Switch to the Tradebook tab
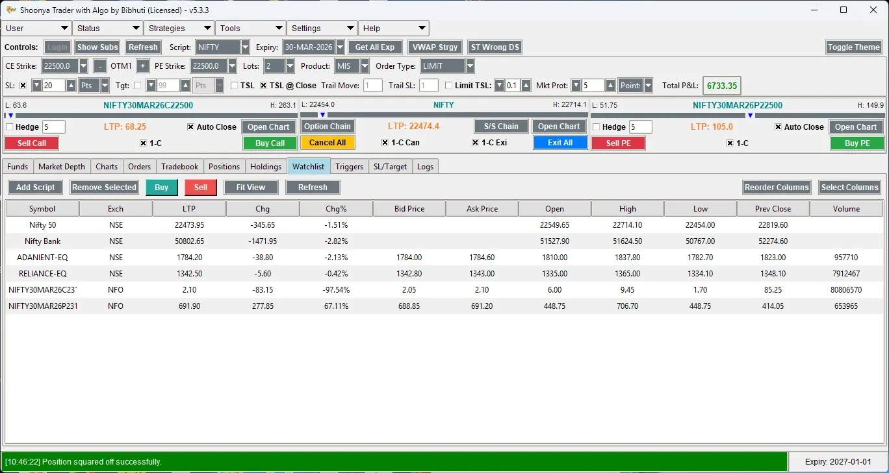 point(180,167)
